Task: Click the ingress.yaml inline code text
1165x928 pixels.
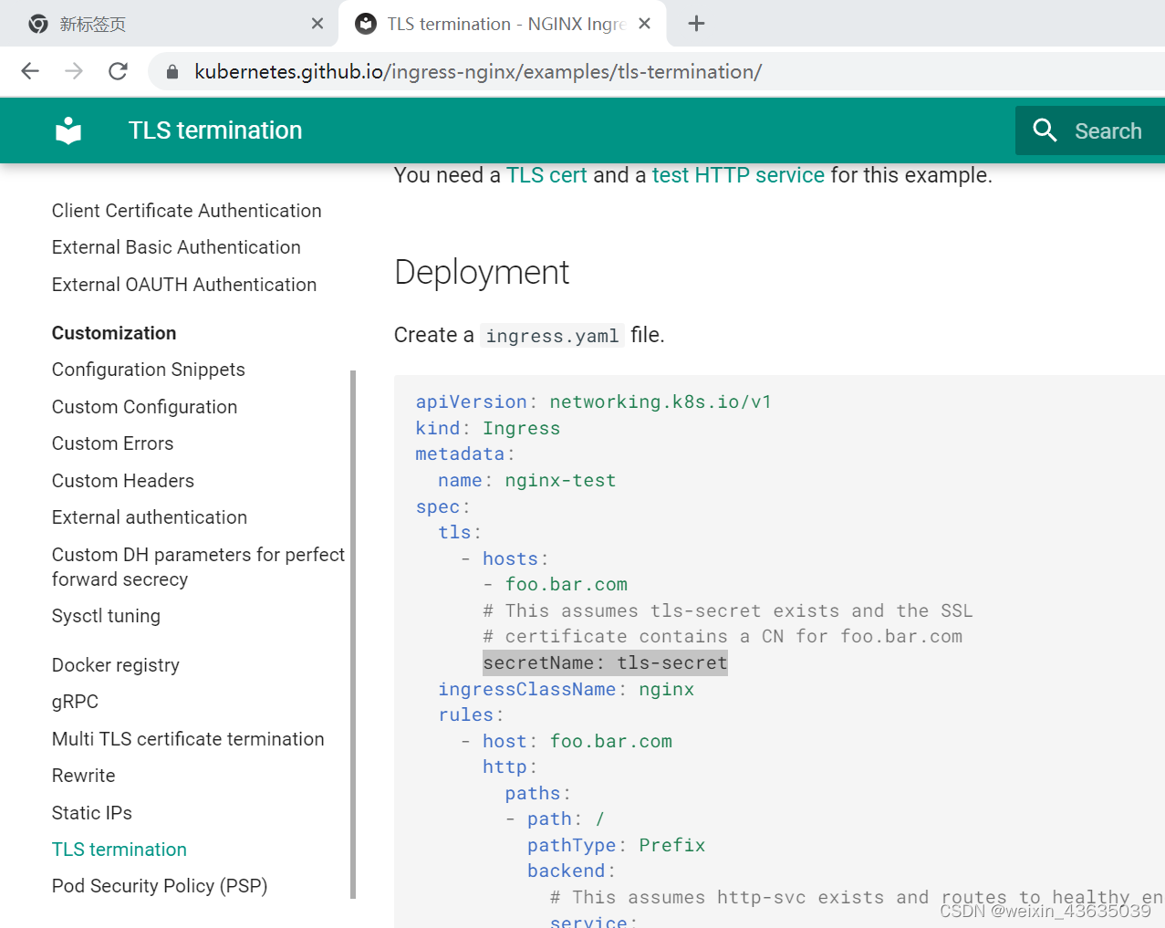Action: [x=552, y=336]
